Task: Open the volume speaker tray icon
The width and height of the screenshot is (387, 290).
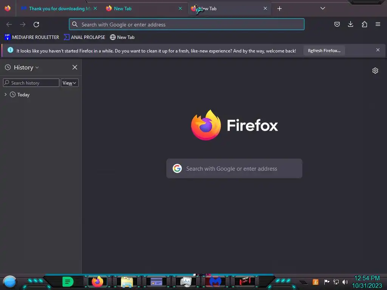Action: click(345, 282)
